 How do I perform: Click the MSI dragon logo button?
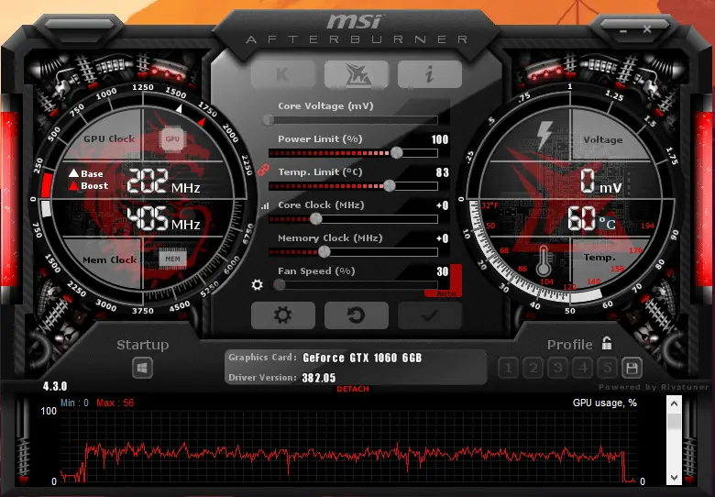357,74
